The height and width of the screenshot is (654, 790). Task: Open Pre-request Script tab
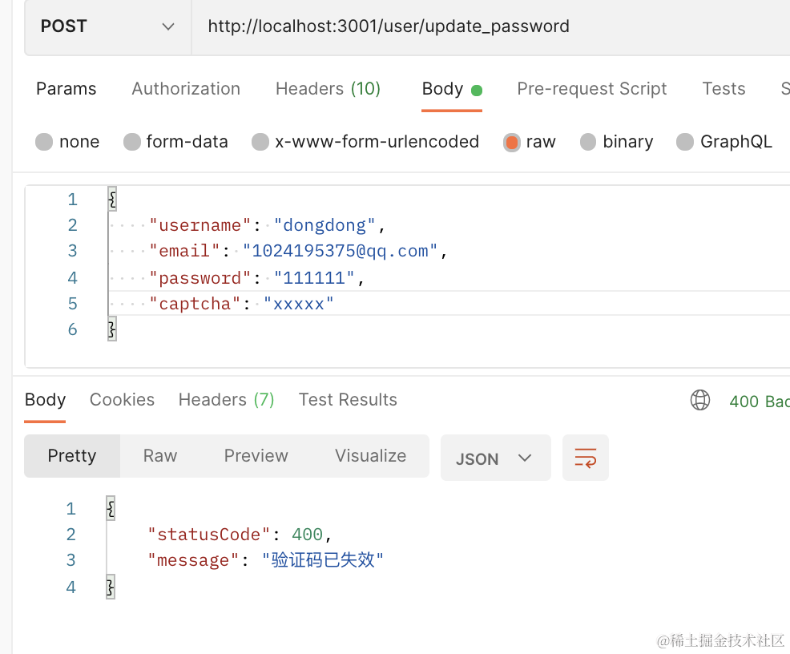[592, 89]
